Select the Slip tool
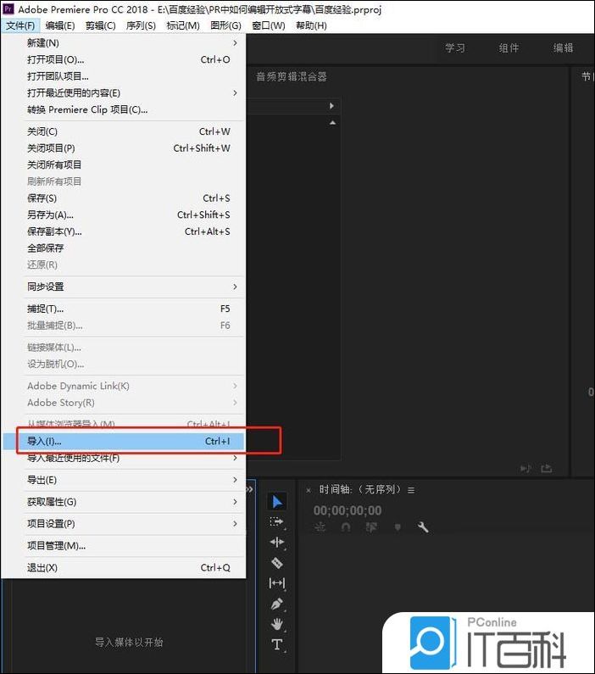 coord(277,583)
